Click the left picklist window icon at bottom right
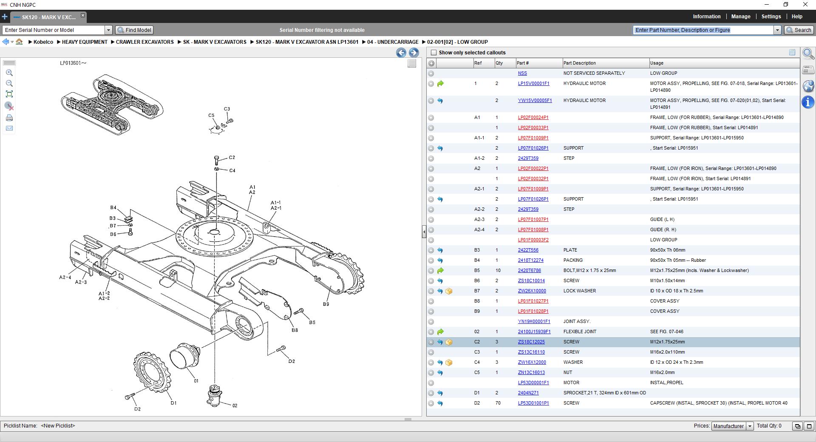 [797, 426]
